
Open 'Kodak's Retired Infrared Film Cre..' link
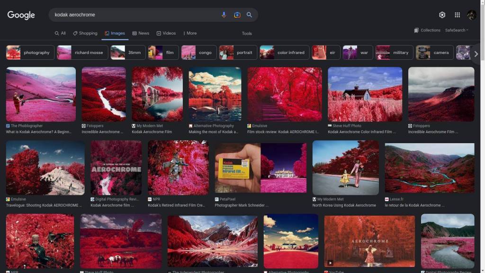[176, 205]
